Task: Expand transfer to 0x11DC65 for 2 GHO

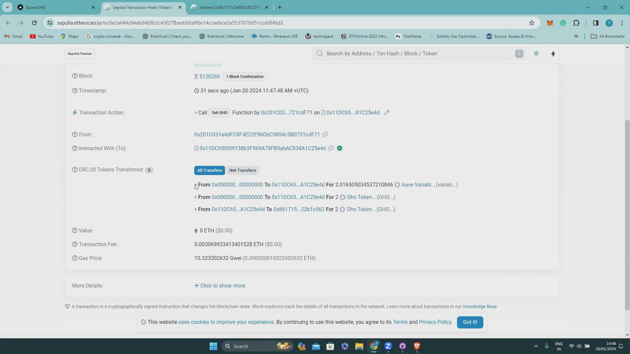Action: point(196,197)
